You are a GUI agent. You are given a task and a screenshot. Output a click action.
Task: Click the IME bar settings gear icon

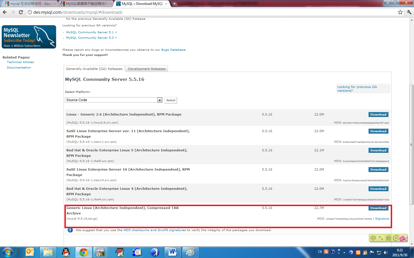396,238
